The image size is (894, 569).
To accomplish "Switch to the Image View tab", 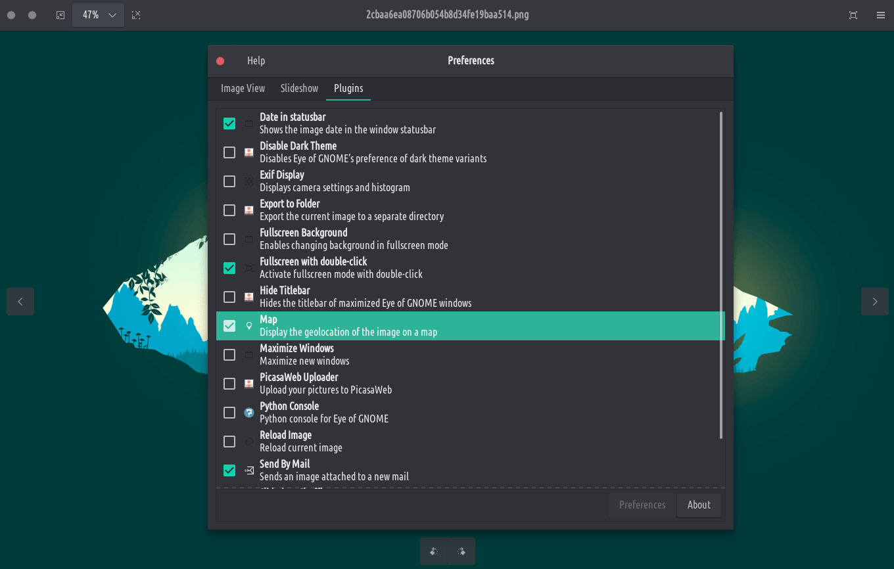I will tap(243, 88).
